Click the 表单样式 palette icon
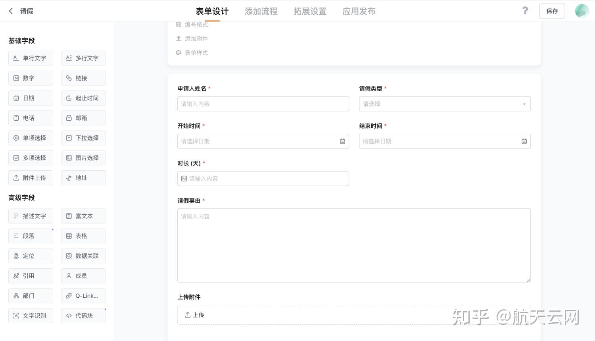The height and width of the screenshot is (341, 595). (x=178, y=53)
